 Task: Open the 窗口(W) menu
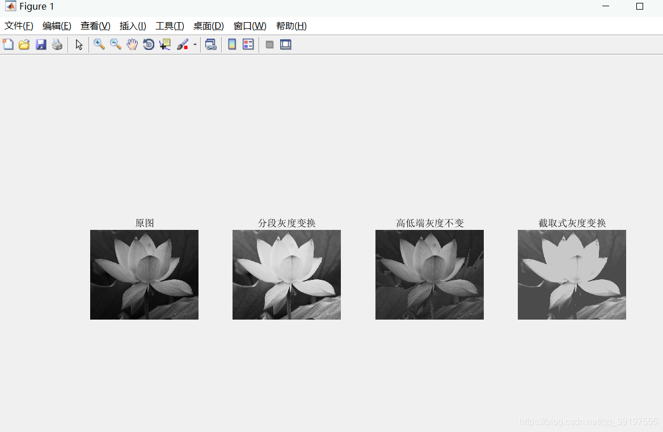coord(250,26)
